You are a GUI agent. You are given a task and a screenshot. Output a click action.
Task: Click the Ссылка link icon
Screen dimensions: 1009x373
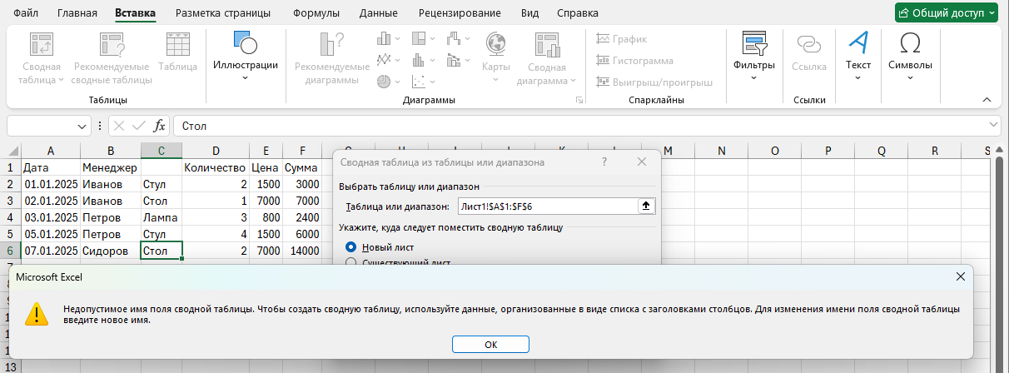[809, 52]
